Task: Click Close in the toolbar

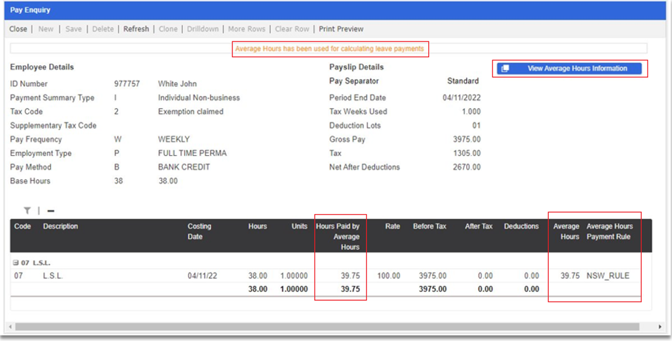Action: (18, 29)
